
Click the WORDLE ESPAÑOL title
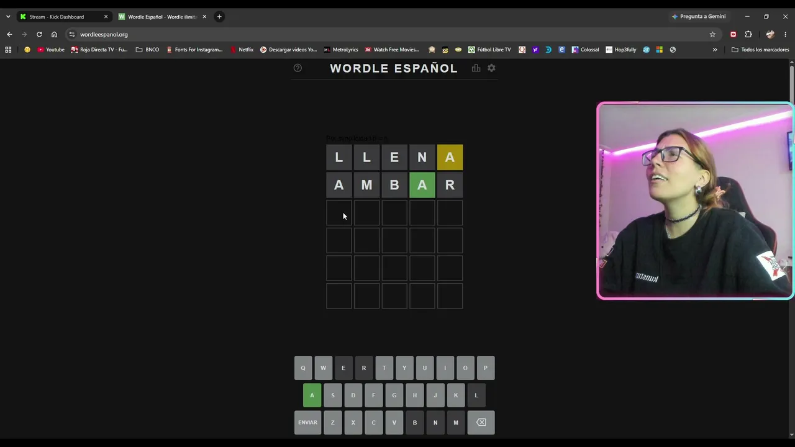(394, 68)
